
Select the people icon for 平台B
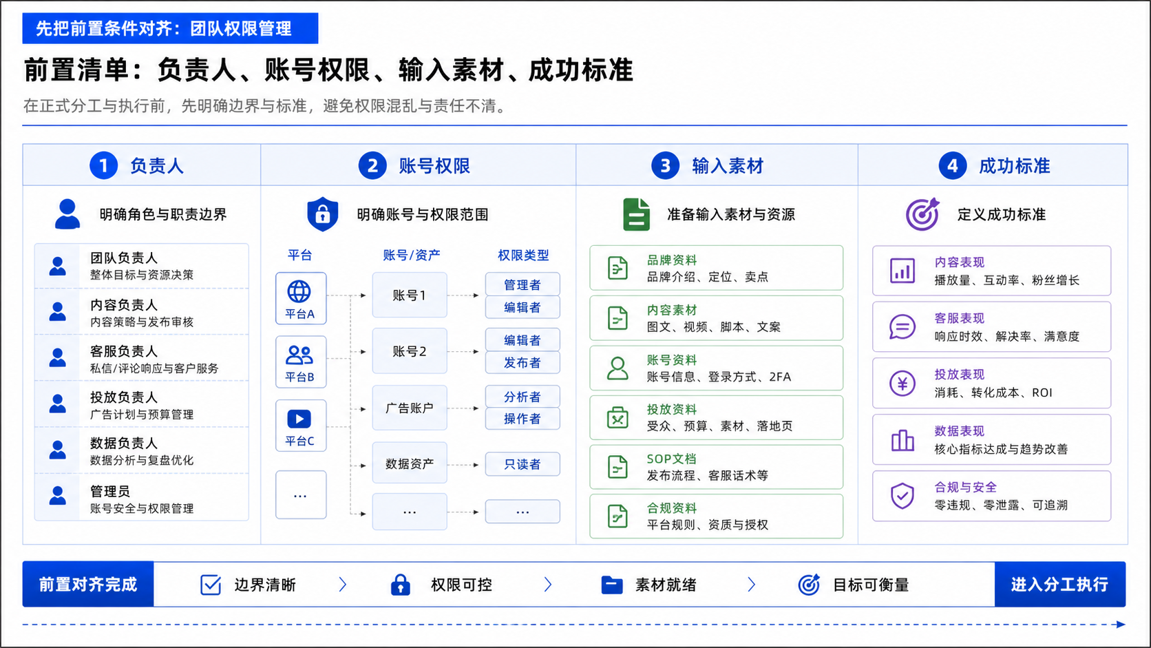point(299,355)
